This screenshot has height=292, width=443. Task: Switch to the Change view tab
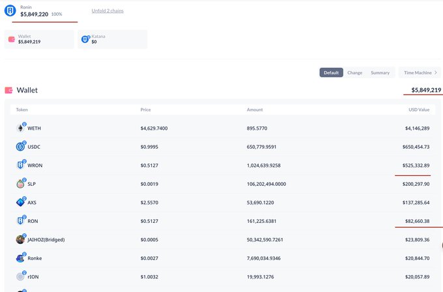click(x=355, y=72)
